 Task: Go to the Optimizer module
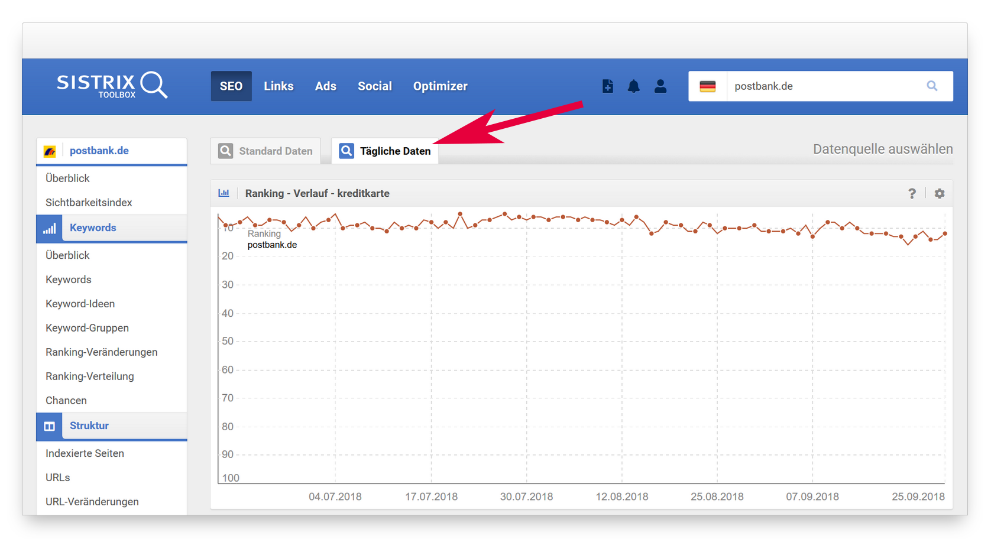(440, 86)
